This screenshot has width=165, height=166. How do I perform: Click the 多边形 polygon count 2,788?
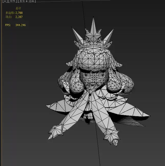click(19, 13)
